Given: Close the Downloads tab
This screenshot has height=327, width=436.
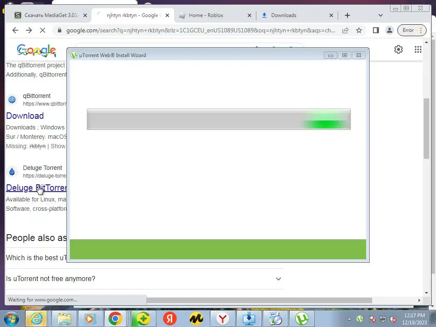Looking at the screenshot, I should (331, 15).
